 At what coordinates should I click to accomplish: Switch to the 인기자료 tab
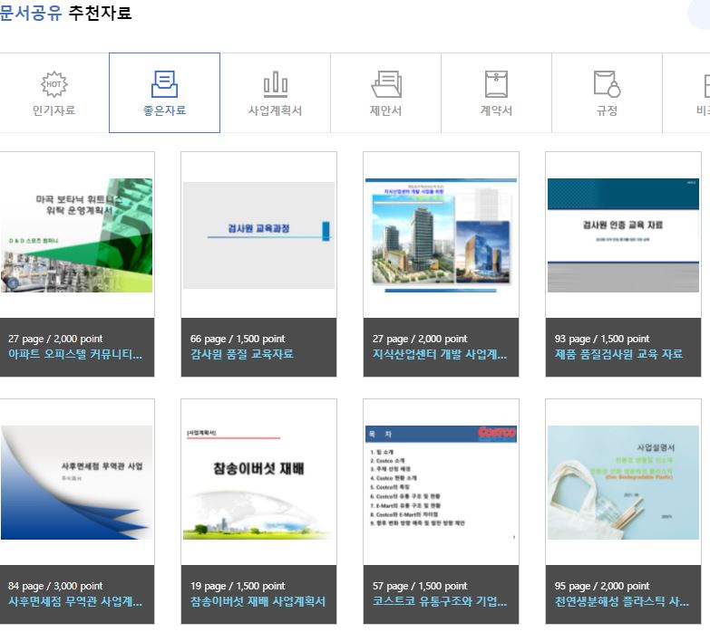pos(53,92)
